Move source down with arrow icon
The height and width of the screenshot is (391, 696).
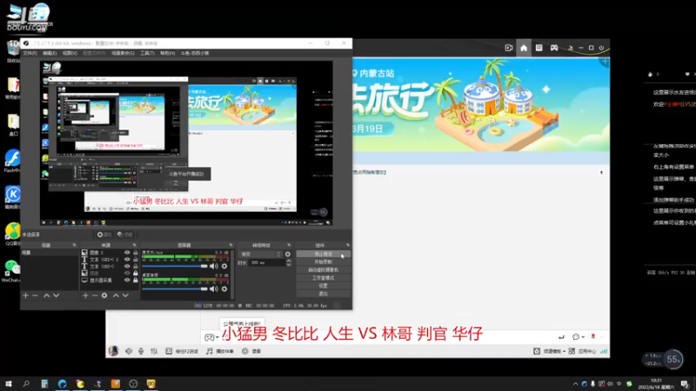125,295
